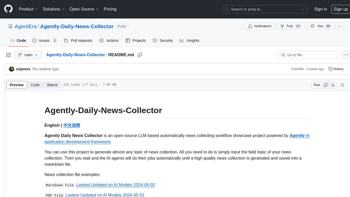
Task: Expand the Product menu
Action: (28, 9)
